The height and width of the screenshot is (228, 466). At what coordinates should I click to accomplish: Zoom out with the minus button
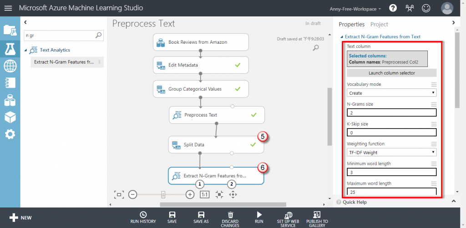(x=132, y=195)
